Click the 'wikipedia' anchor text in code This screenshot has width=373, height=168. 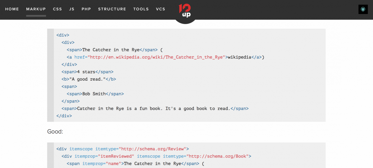click(239, 57)
